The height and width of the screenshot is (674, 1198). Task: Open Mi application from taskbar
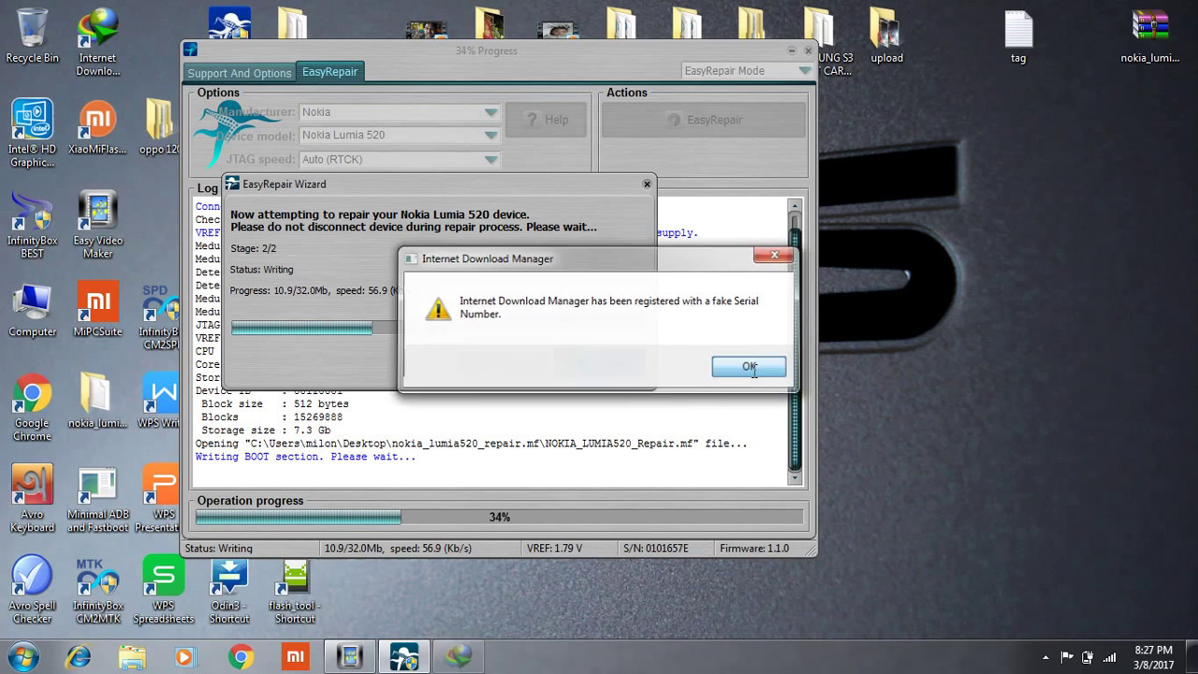[294, 656]
